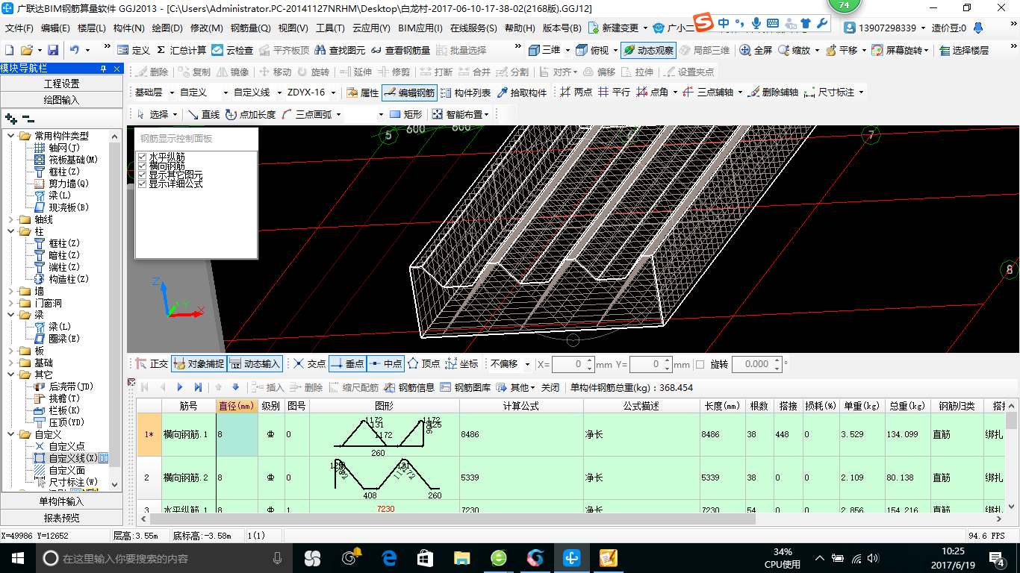
Task: Activate 动态观察 orbit view
Action: 648,50
